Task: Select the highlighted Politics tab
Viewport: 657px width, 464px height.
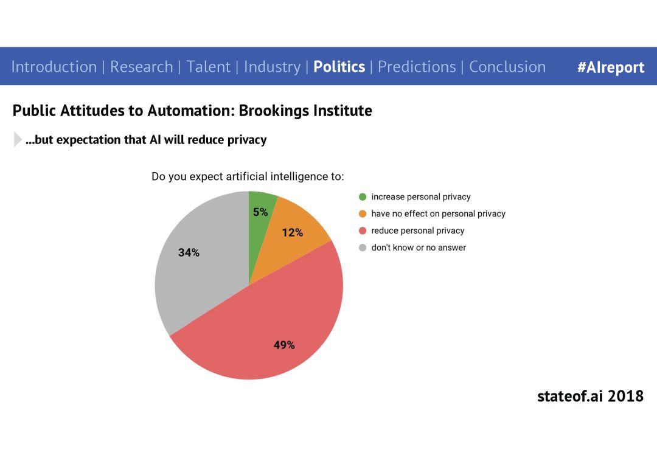Action: coord(339,67)
